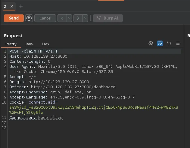This screenshot has height=148, width=190.
Task: Add a new Repeater tab with plus icon
Action: pos(21,6)
